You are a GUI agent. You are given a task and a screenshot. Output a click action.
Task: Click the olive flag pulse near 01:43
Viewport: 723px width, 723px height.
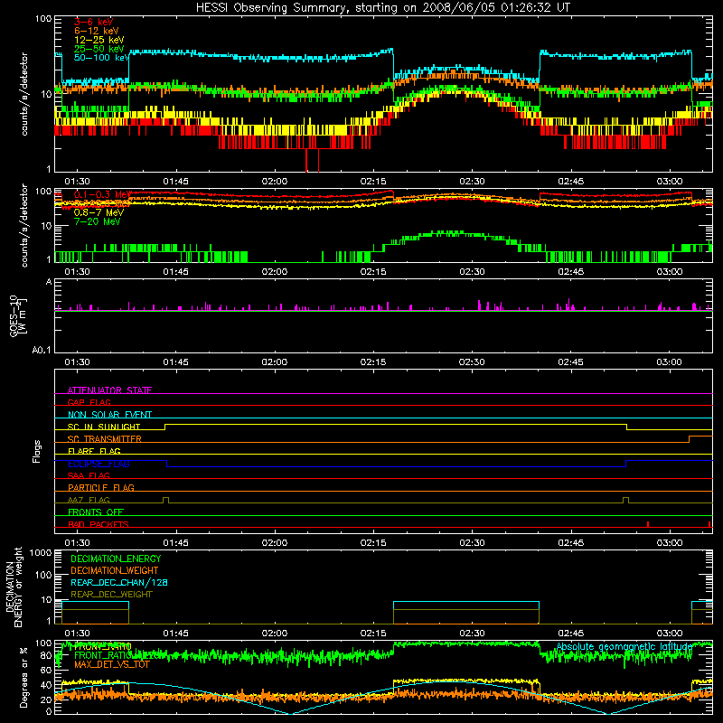[166, 501]
